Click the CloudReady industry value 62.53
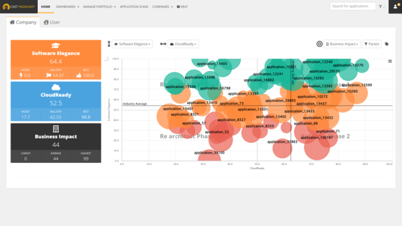 tap(55, 117)
